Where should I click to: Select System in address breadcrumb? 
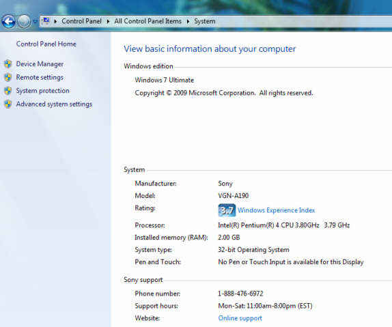205,21
